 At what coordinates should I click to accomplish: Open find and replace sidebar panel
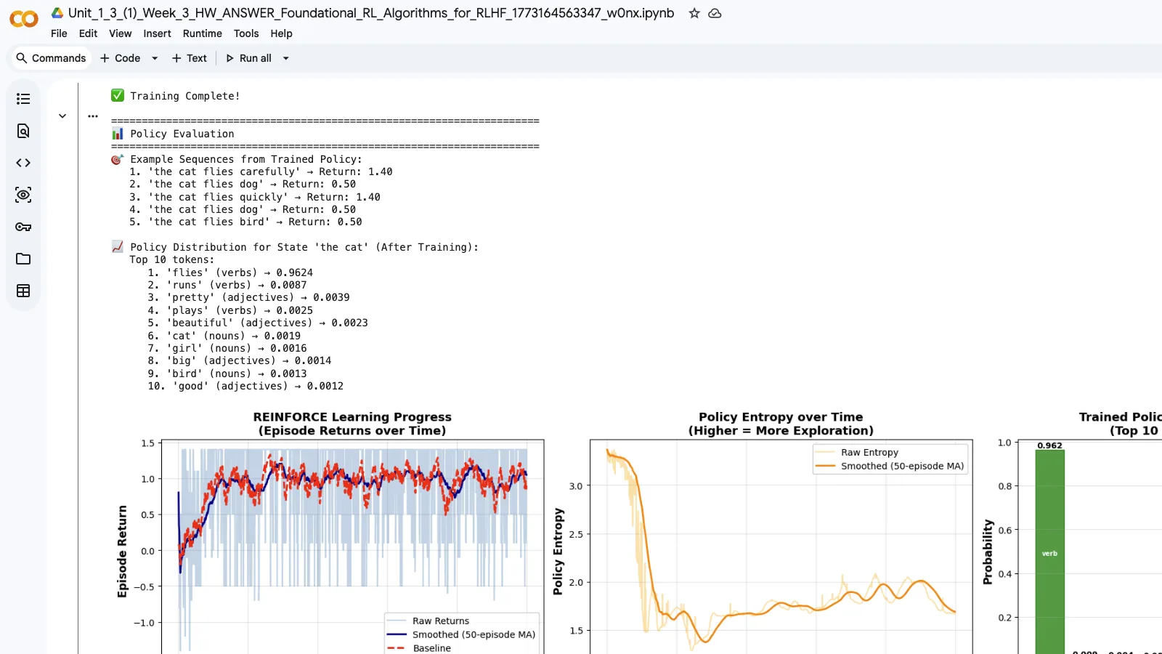point(23,131)
